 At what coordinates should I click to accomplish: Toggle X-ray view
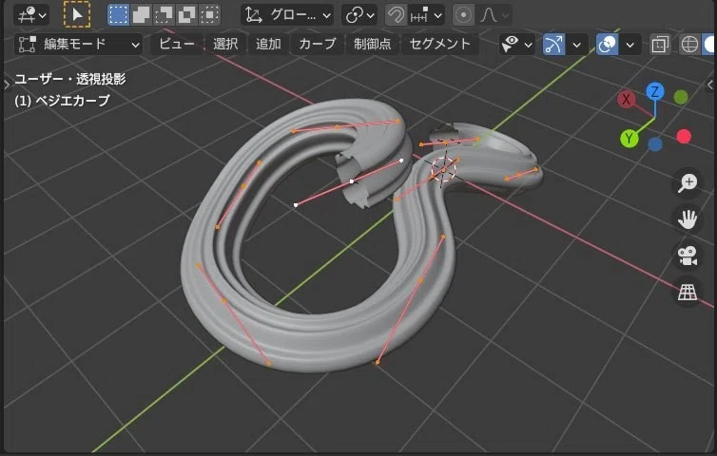click(660, 45)
